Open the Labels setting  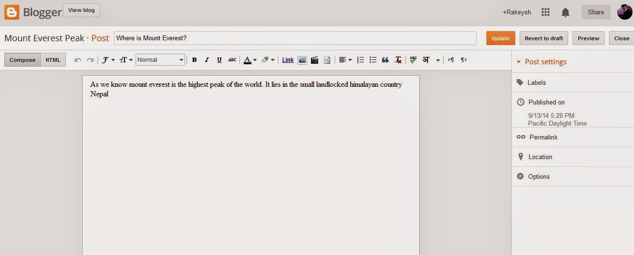(573, 82)
